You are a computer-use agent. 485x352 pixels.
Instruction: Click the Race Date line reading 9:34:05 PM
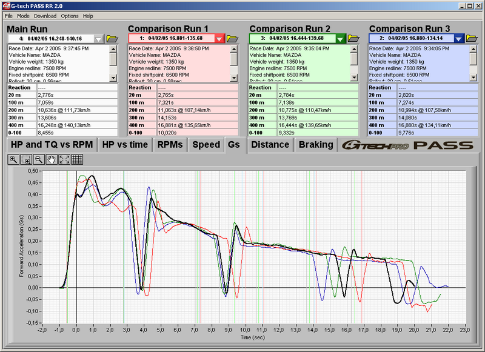point(409,48)
